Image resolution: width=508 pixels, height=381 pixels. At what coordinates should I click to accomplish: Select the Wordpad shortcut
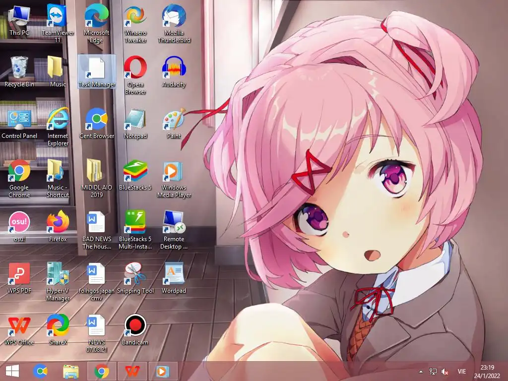coord(174,278)
